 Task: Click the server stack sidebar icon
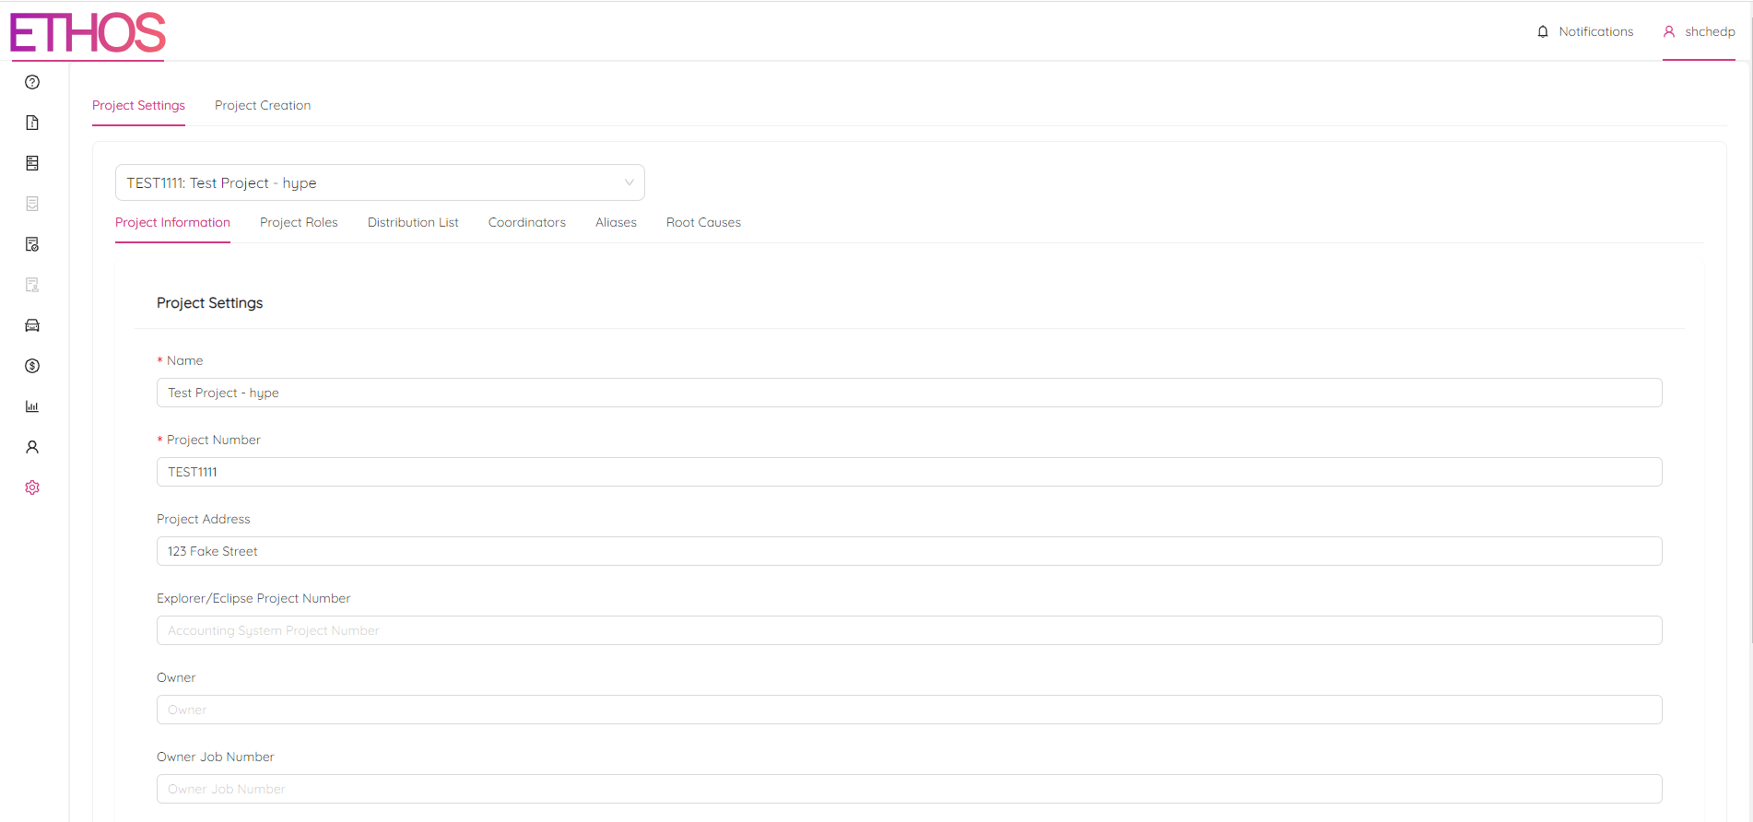click(32, 163)
